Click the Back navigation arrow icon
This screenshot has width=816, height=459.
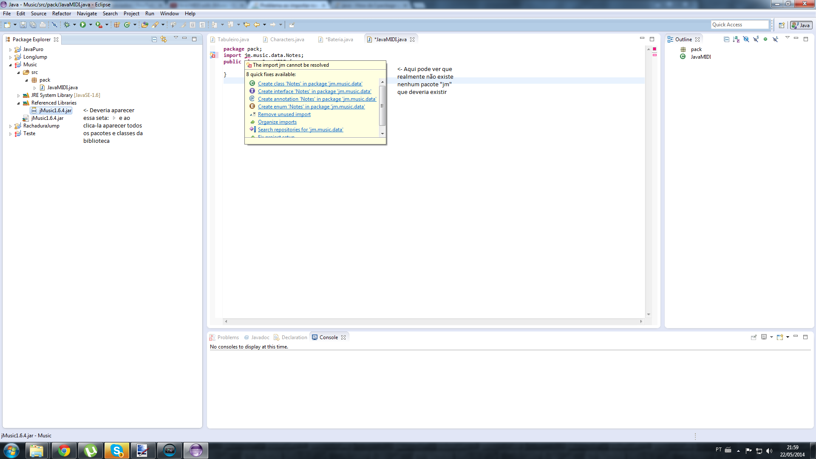coord(257,25)
